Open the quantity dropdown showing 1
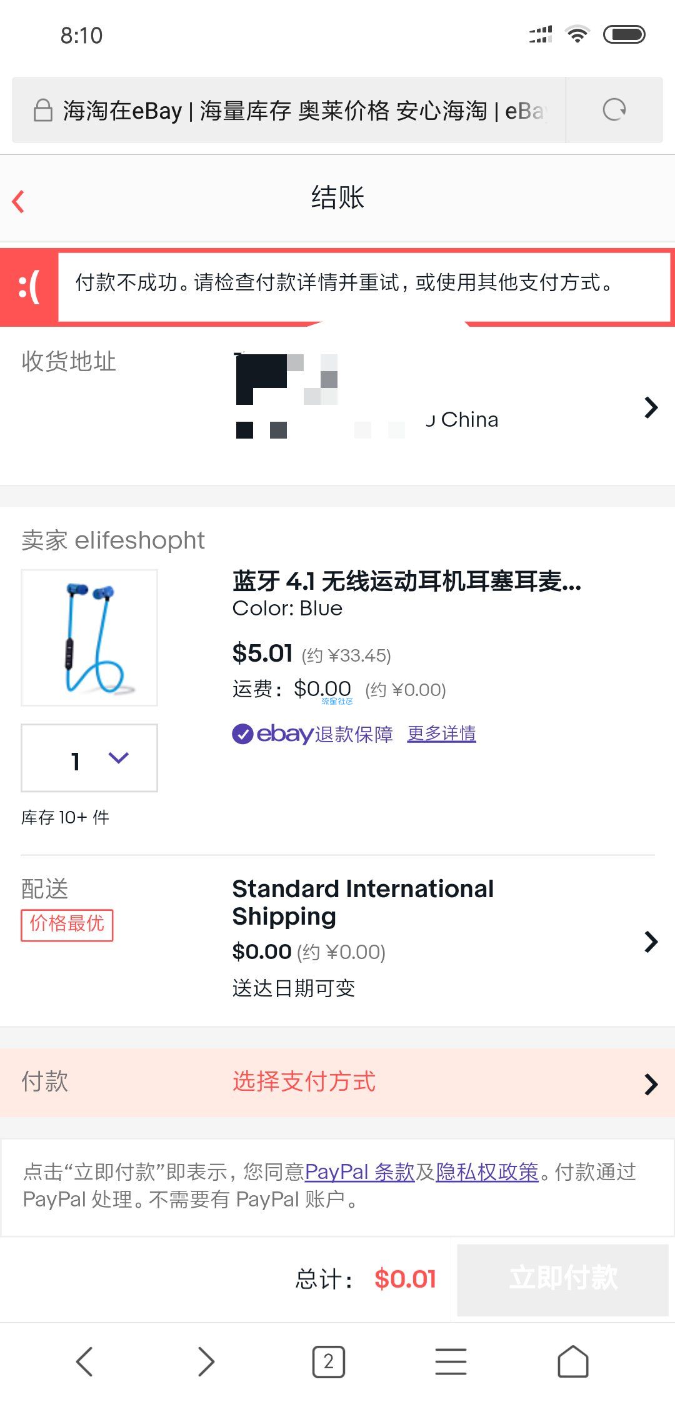 [x=89, y=758]
